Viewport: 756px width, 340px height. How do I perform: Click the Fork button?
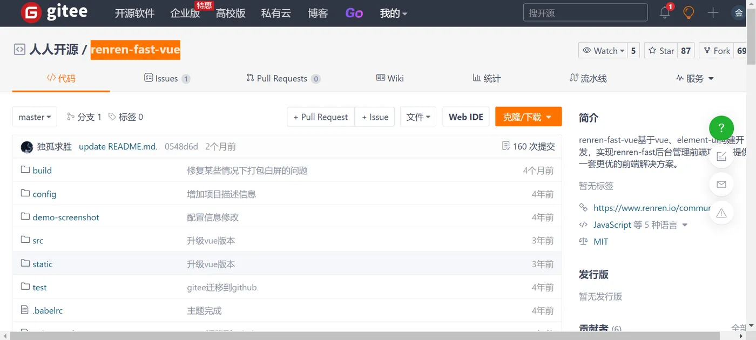[716, 51]
